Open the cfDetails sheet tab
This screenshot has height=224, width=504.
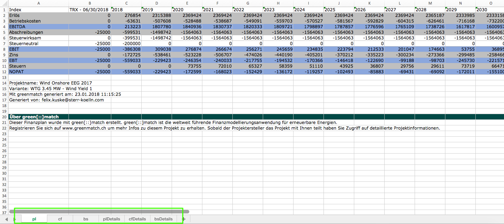pos(137,219)
